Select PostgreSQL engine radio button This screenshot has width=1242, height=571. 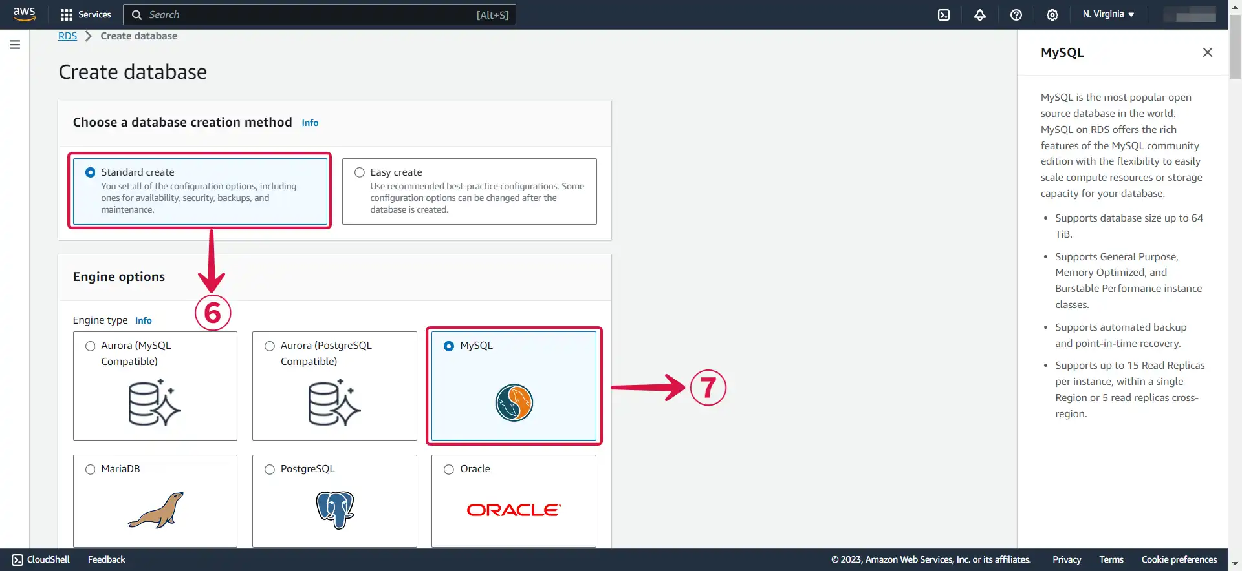pyautogui.click(x=270, y=470)
